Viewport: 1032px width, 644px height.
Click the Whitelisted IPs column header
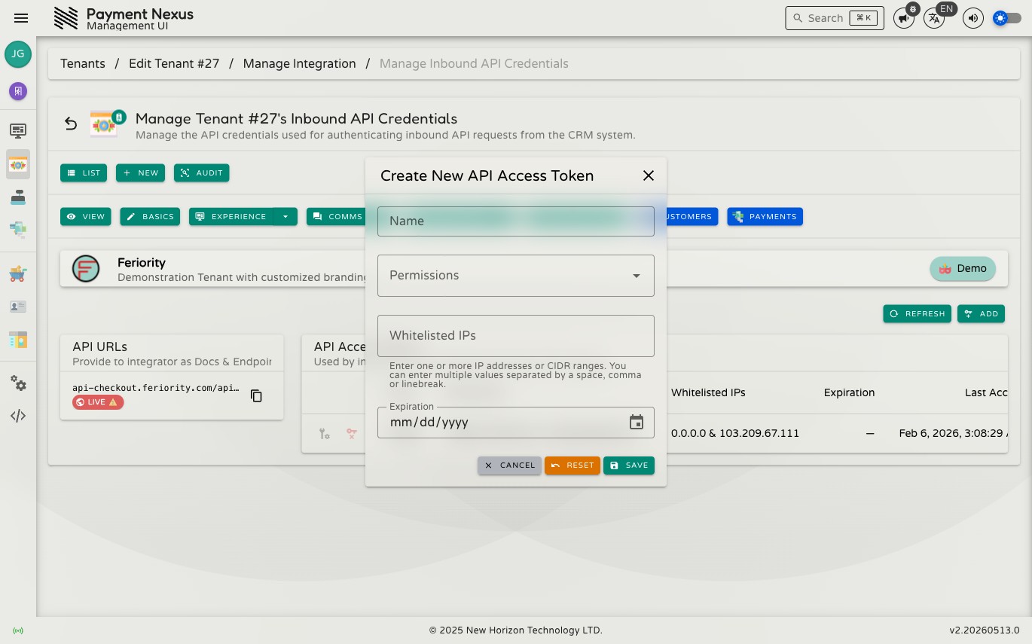pyautogui.click(x=708, y=392)
